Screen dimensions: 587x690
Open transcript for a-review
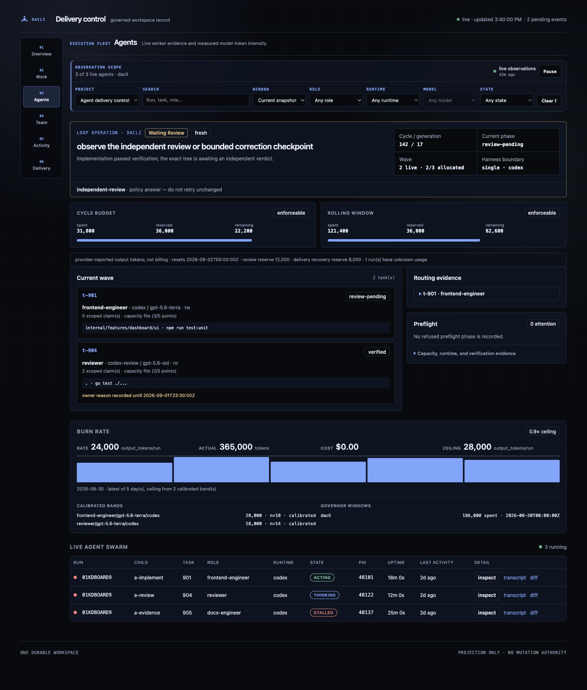tap(514, 595)
